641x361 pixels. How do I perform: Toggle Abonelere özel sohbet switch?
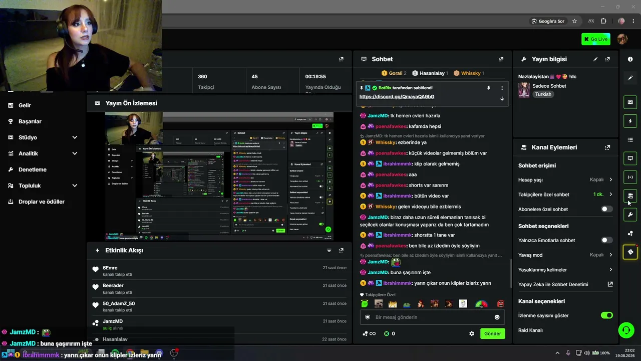[x=606, y=209]
